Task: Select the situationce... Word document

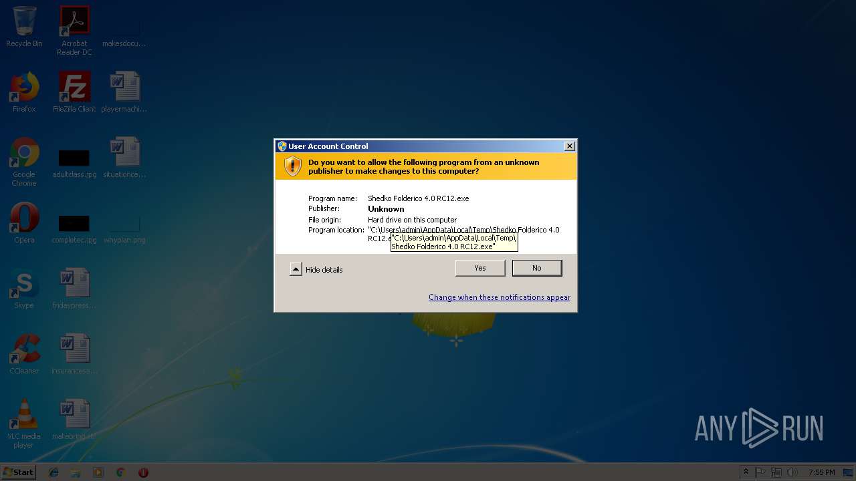Action: (x=124, y=158)
